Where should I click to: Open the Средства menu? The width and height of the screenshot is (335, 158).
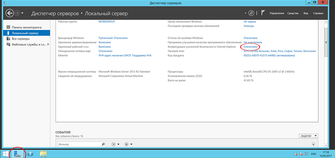point(293,13)
